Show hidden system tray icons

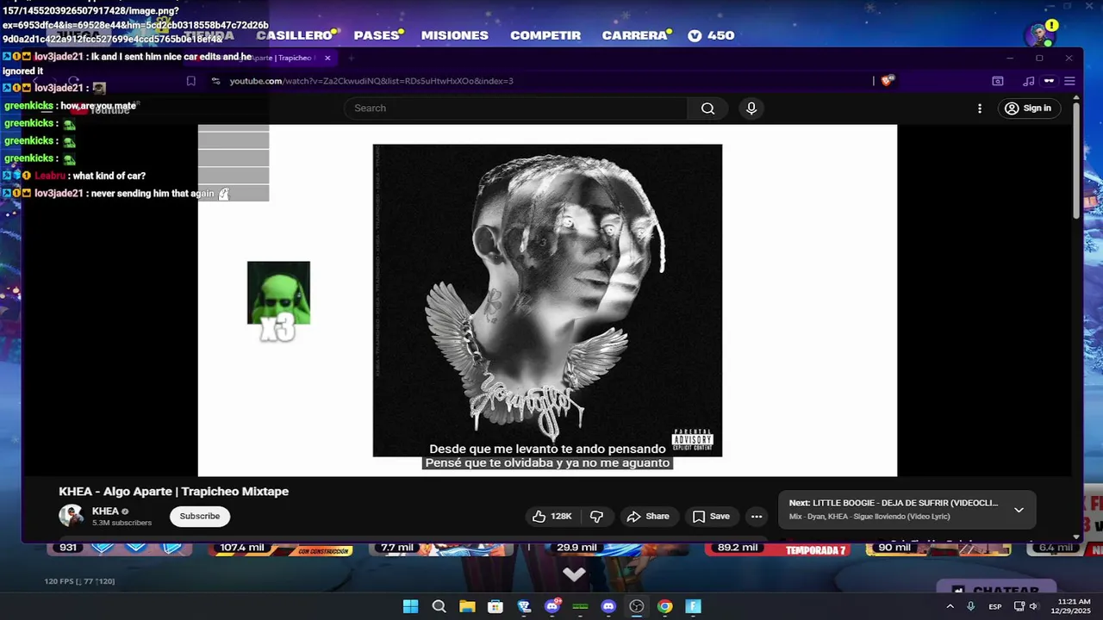[x=950, y=606]
